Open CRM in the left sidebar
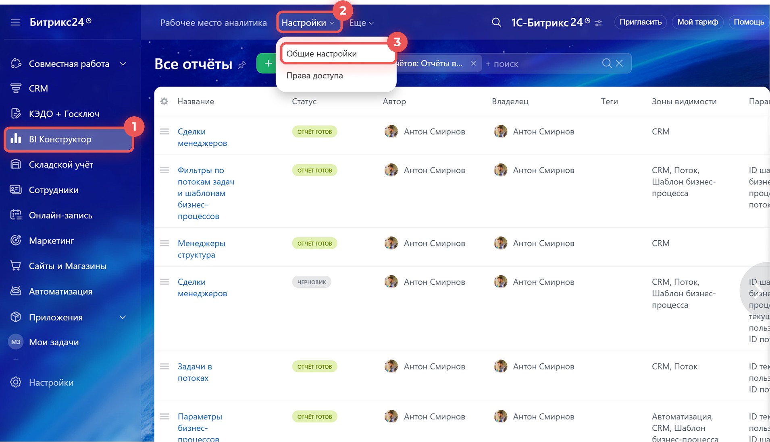770x442 pixels. [38, 89]
